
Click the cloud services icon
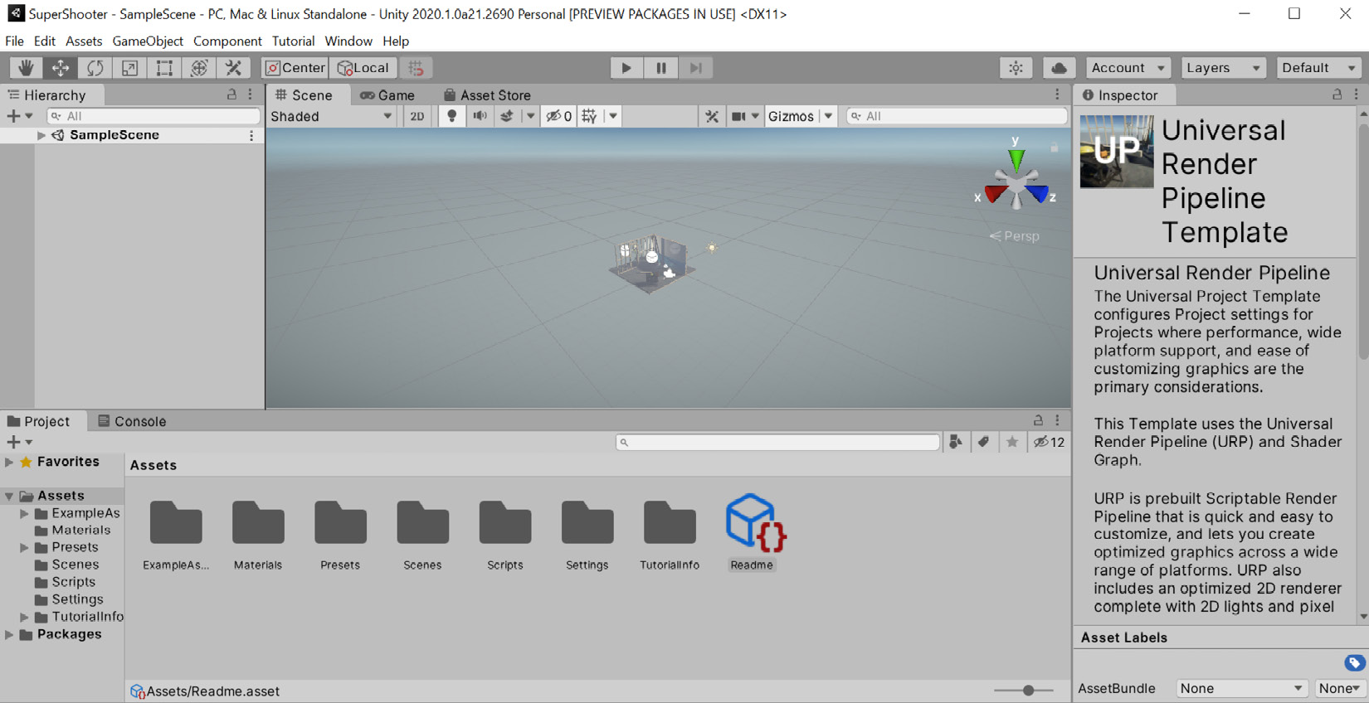[x=1059, y=68]
